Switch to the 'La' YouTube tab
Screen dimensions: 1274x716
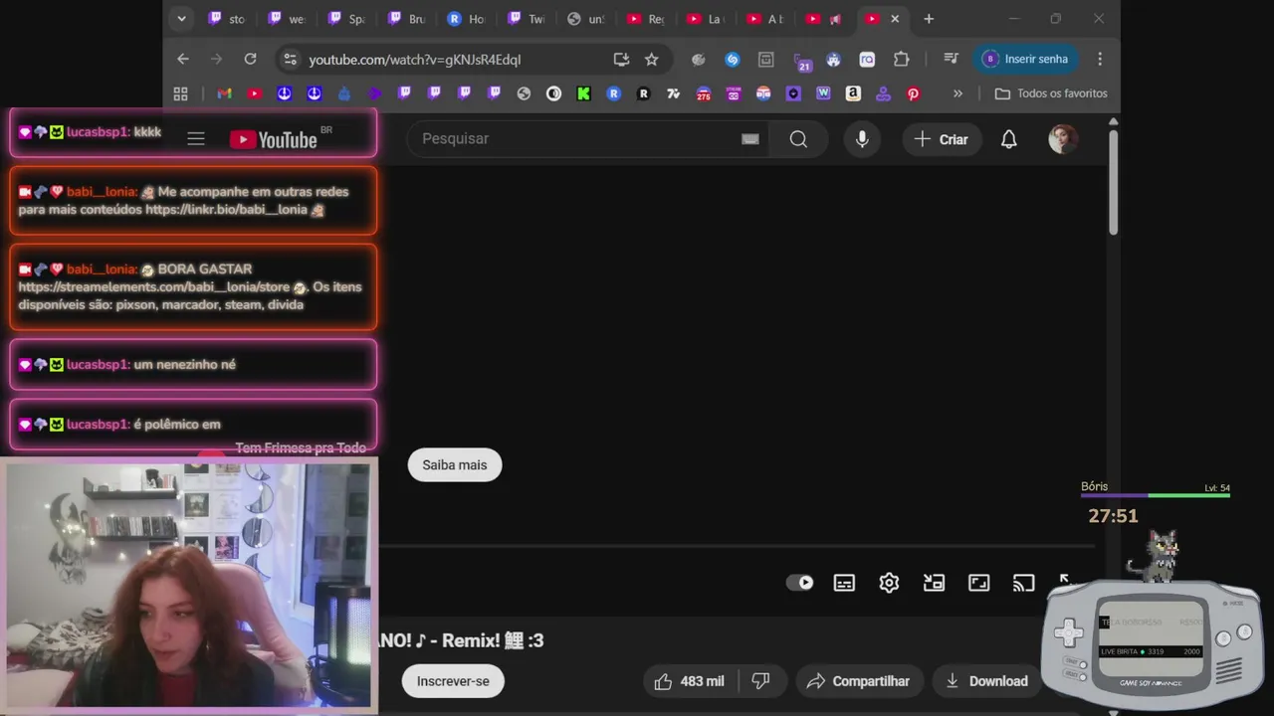[x=704, y=19]
